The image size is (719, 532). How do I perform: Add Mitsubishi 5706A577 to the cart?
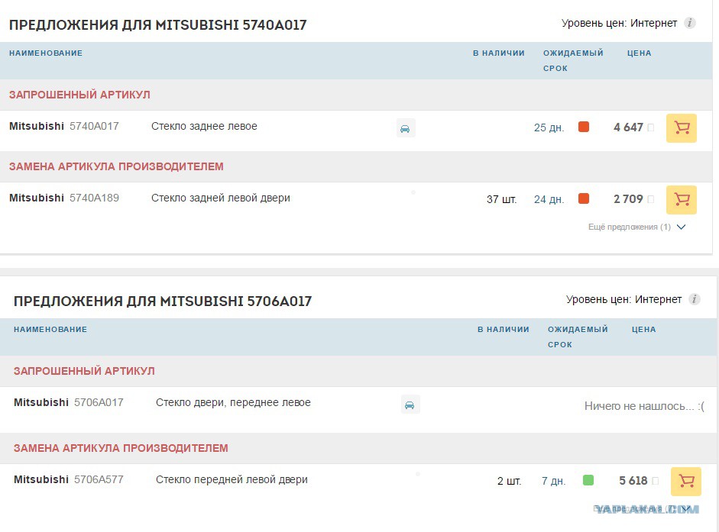(x=685, y=481)
